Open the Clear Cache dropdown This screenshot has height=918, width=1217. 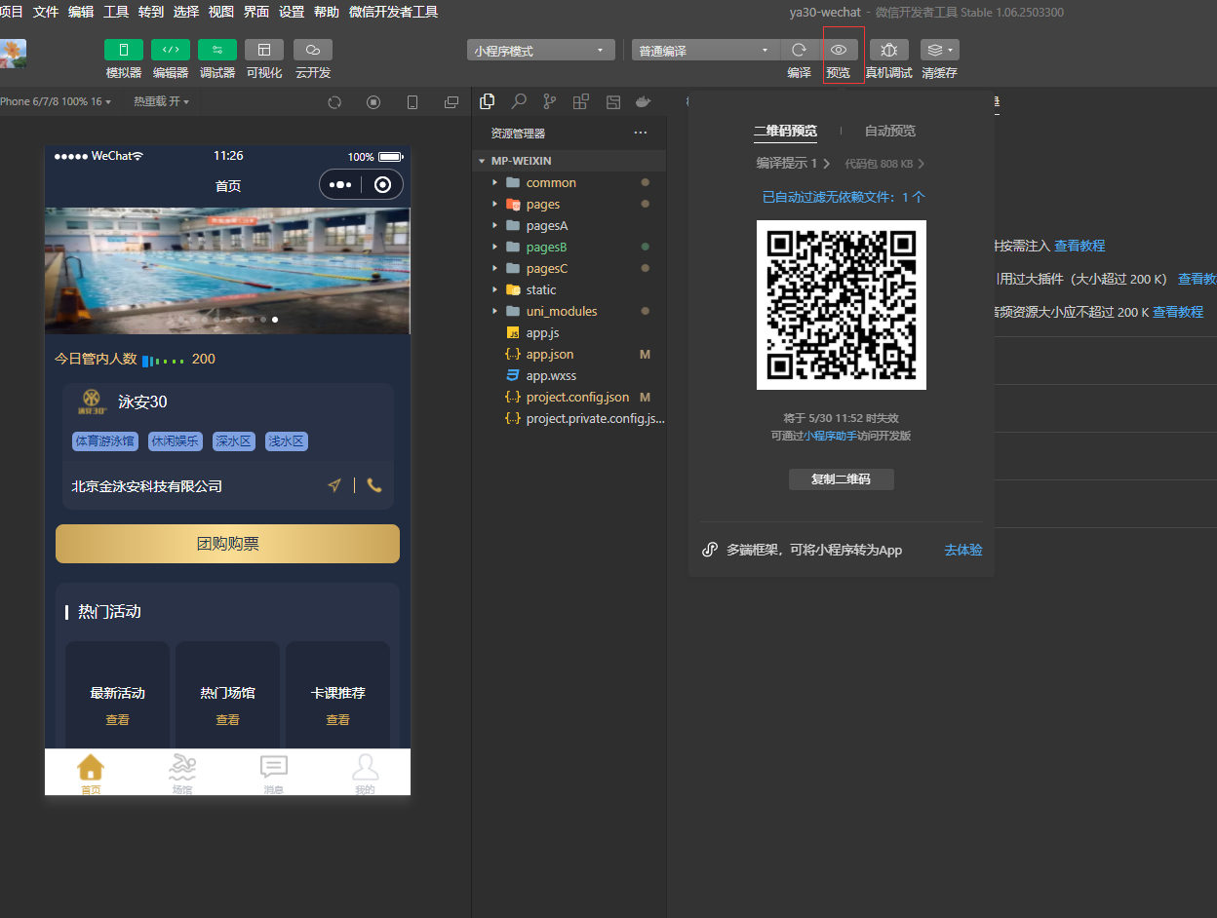[x=940, y=50]
